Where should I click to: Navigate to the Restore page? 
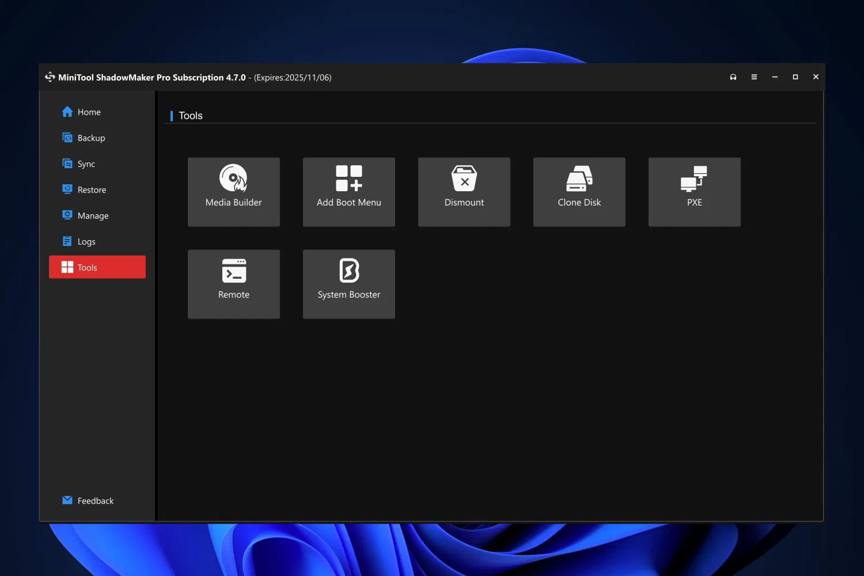click(92, 190)
